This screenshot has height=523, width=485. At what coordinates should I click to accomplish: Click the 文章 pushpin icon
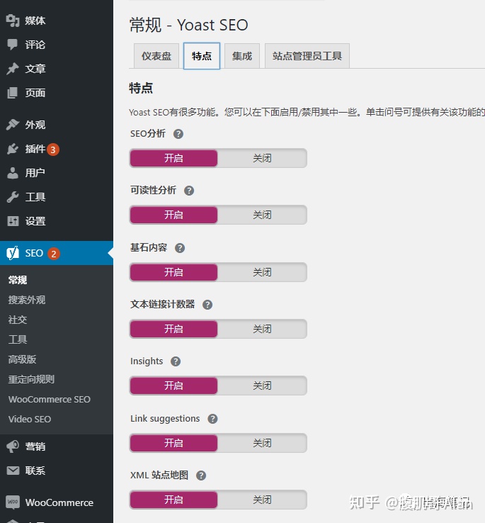13,69
